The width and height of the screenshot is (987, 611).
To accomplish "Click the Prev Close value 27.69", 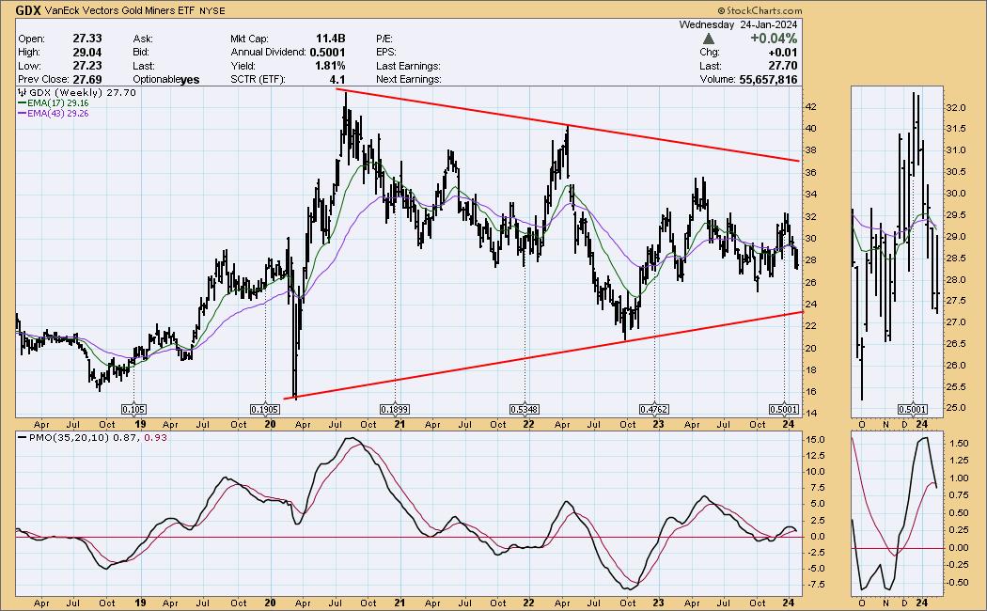I will pyautogui.click(x=86, y=79).
